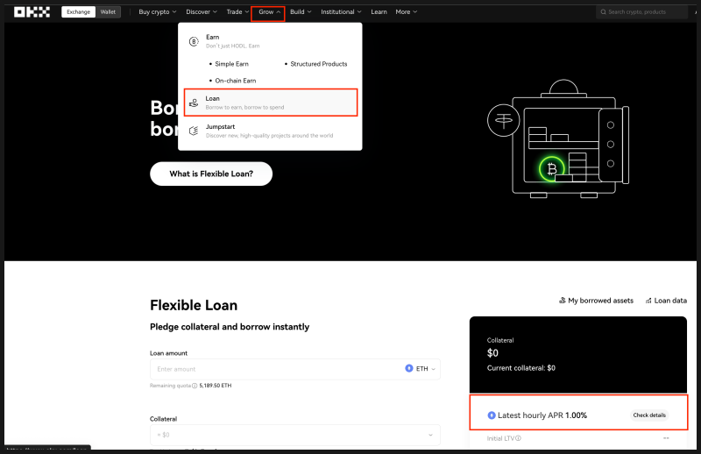Click the 5,189.50 ETH remaining quota value

click(216, 386)
